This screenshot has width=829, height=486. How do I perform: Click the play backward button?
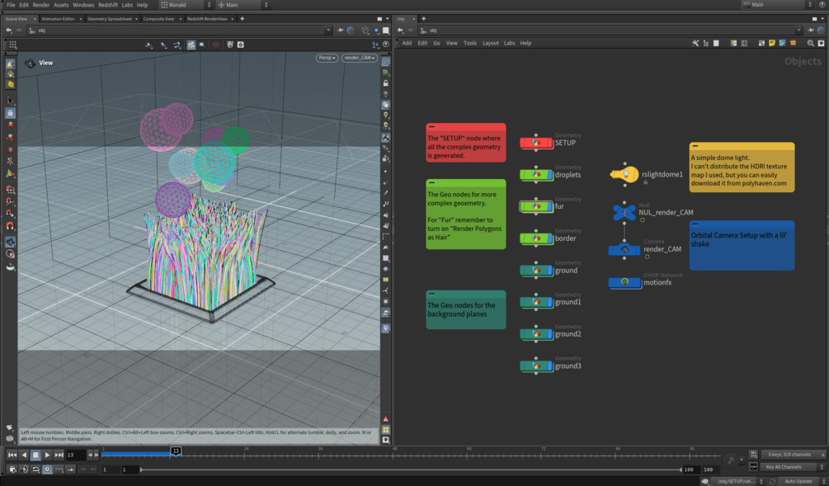(x=24, y=455)
